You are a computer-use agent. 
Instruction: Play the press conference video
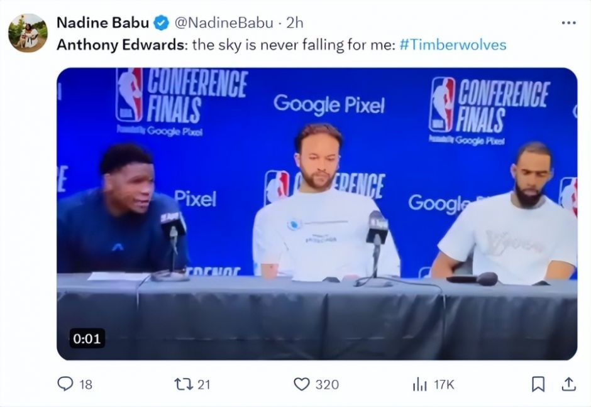point(317,214)
